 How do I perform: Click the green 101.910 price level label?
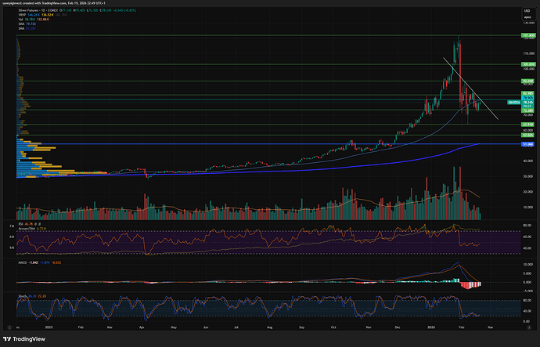527,64
